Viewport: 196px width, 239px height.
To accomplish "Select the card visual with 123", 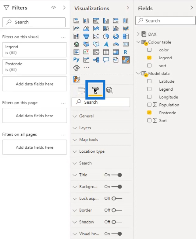I will (x=126, y=44).
